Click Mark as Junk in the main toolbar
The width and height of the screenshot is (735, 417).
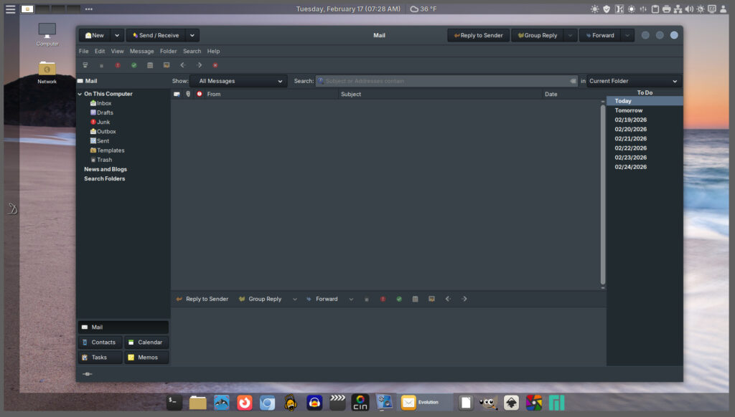118,65
